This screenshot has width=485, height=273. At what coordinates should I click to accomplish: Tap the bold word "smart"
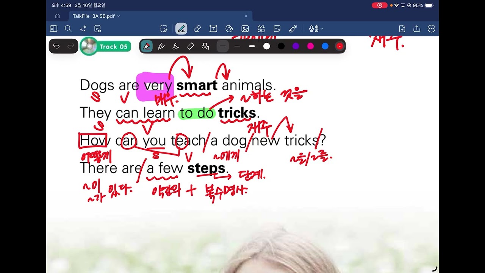click(197, 85)
